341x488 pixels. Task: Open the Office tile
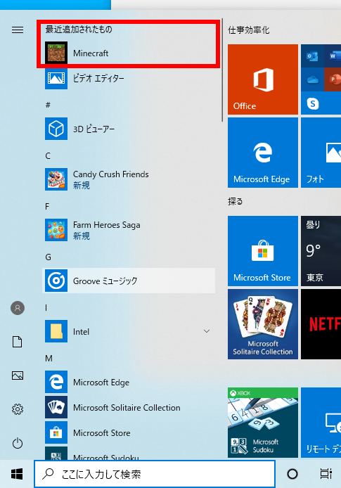click(263, 79)
